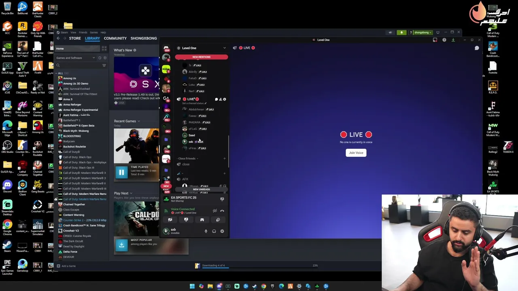Open advanced filter options in library search
The image size is (518, 291).
(104, 65)
